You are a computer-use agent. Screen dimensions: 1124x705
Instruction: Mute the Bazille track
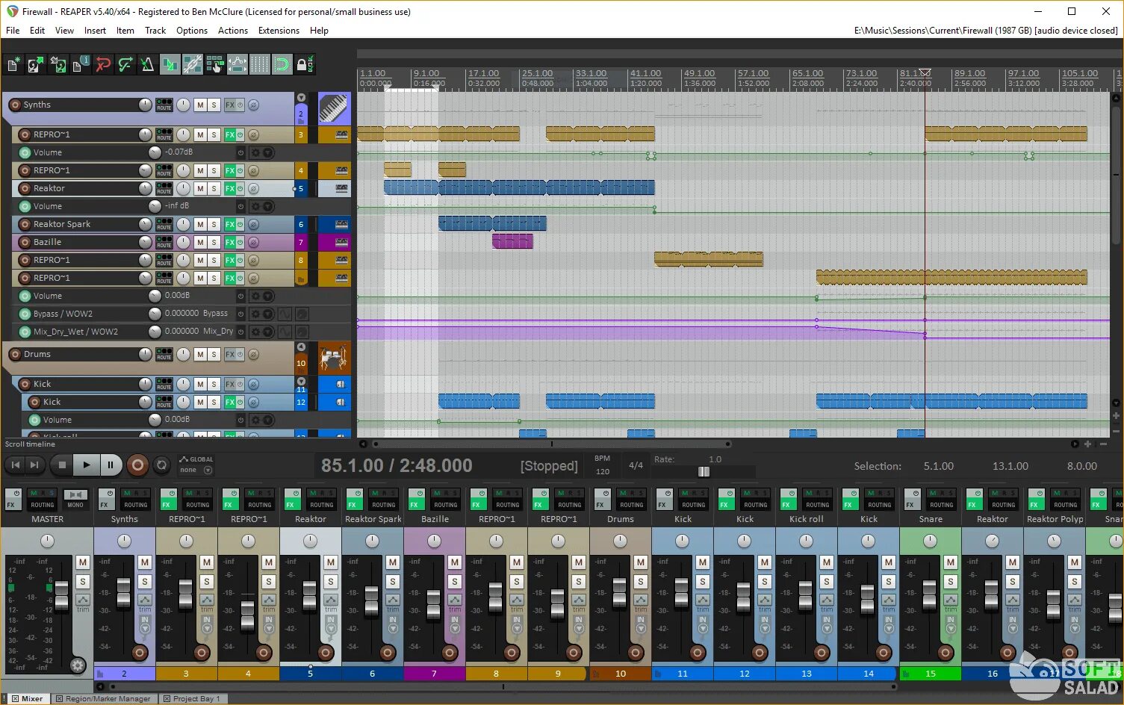[x=200, y=242]
